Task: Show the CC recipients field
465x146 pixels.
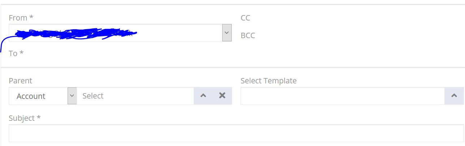Action: click(245, 18)
